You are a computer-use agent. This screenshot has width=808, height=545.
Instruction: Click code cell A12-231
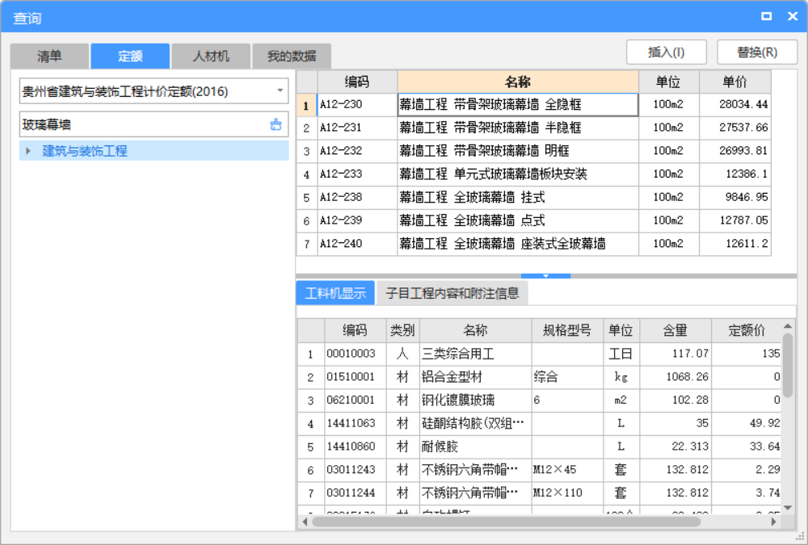pyautogui.click(x=357, y=128)
